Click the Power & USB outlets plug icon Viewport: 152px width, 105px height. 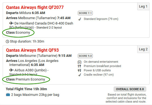coord(79,70)
